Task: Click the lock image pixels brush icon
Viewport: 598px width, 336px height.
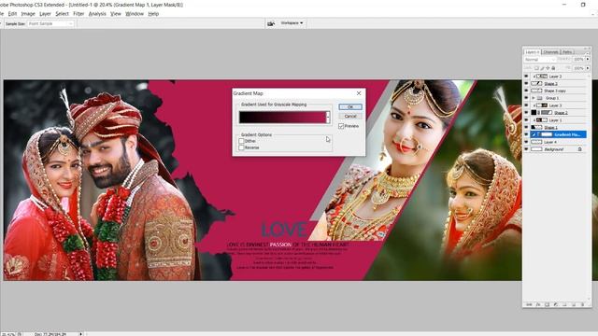Action: pos(542,68)
